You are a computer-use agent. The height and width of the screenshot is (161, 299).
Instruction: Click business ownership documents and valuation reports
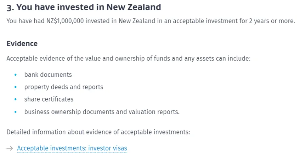click(102, 112)
